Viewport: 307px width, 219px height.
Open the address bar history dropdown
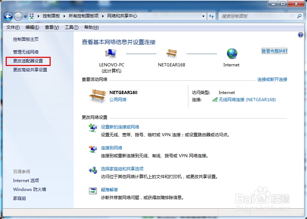203,16
